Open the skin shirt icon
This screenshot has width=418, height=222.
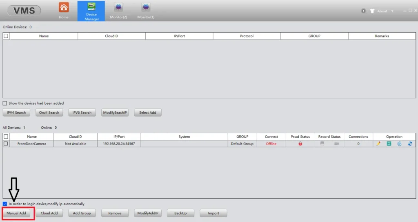tap(372, 11)
